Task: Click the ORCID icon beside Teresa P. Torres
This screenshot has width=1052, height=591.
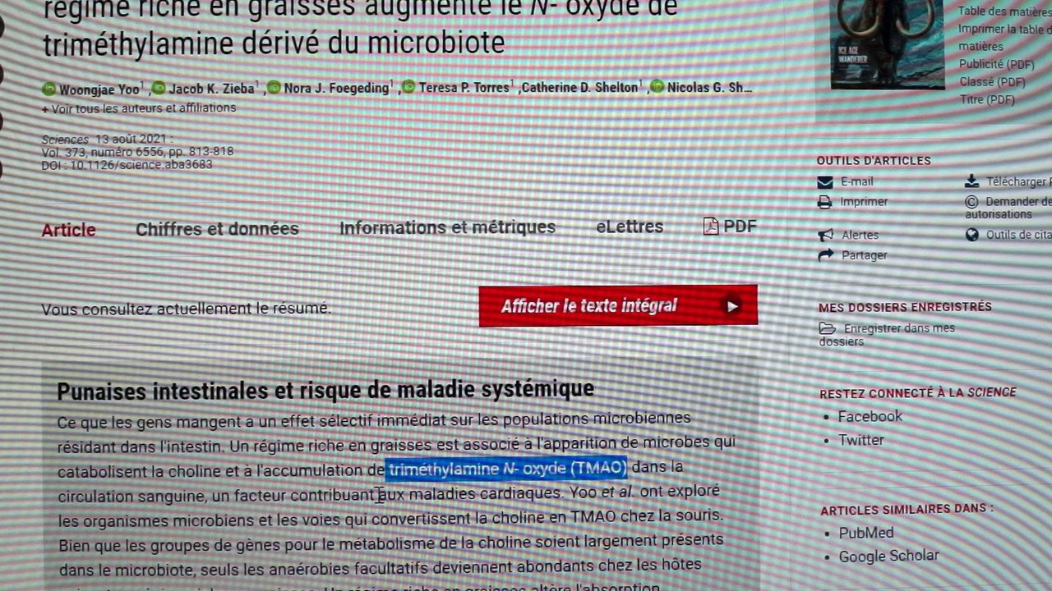Action: [408, 87]
